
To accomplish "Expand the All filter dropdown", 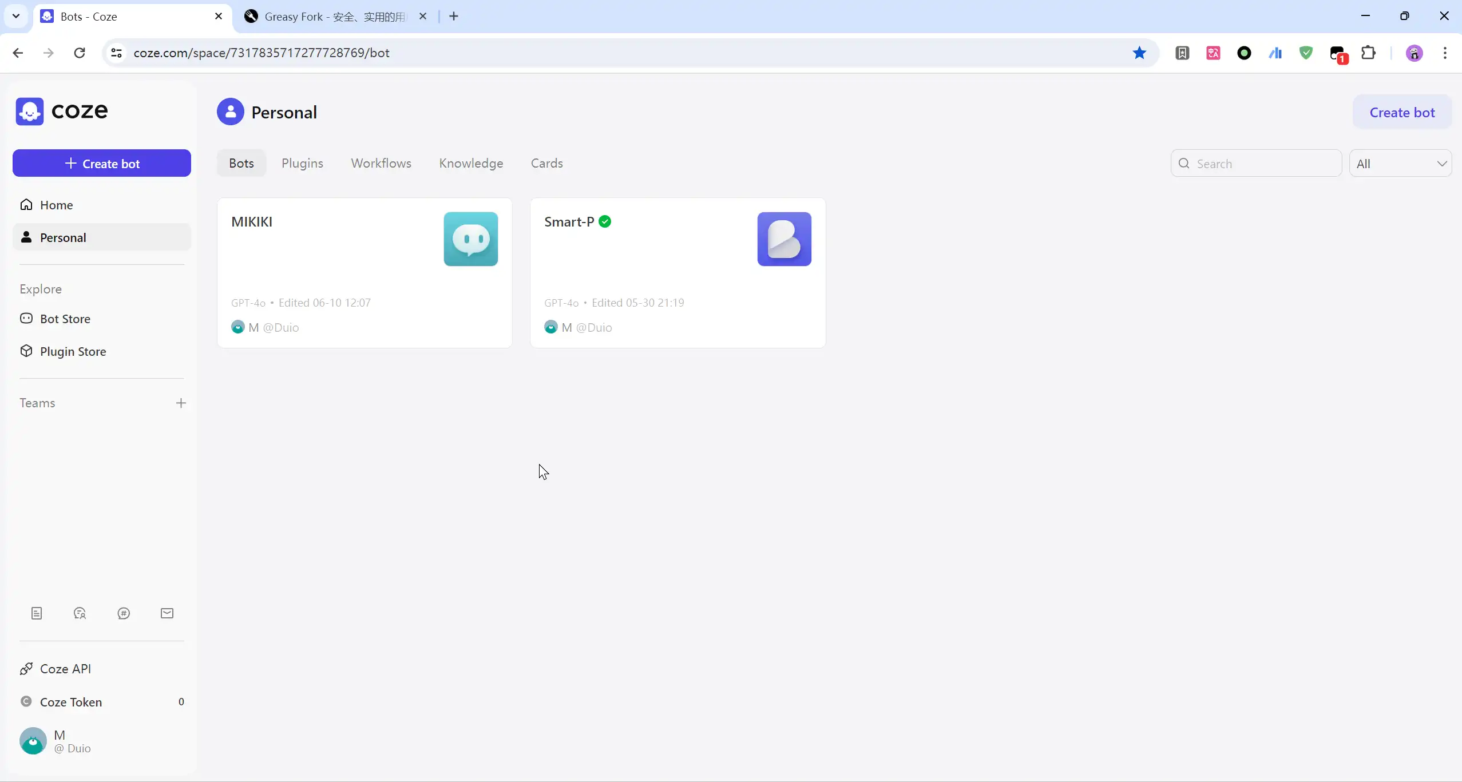I will 1400,164.
